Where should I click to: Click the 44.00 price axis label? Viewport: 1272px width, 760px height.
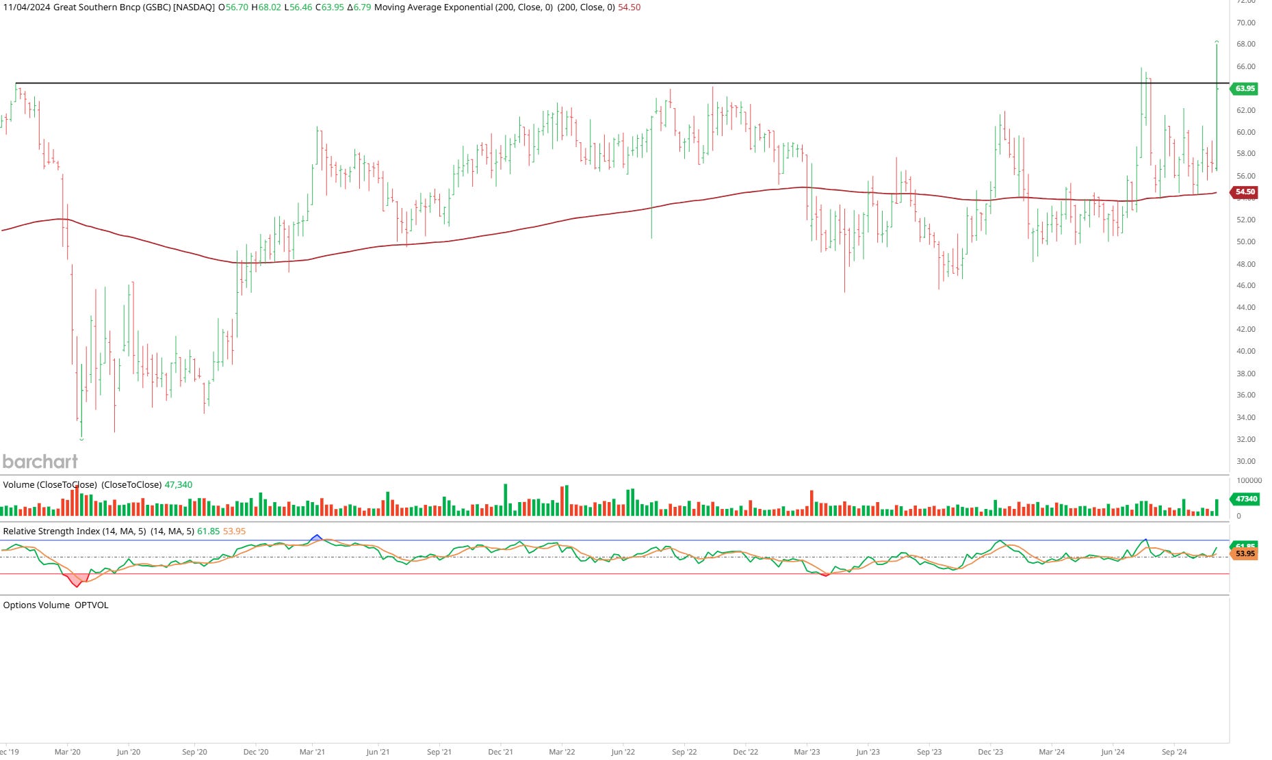pos(1246,307)
